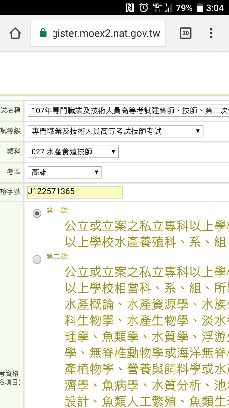Tap the URL address bar moex2.nat.gov.tw

click(x=106, y=33)
